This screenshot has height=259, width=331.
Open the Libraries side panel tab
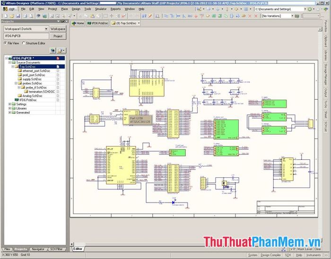[x=326, y=55]
